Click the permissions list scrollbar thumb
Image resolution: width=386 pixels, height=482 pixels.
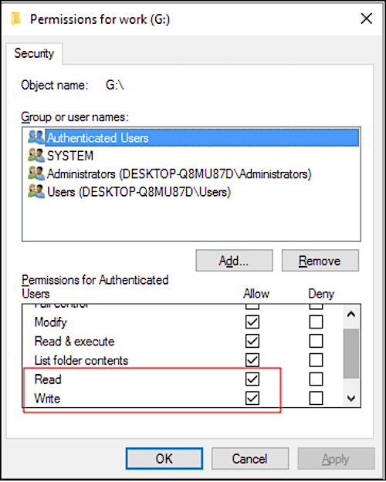pos(351,353)
